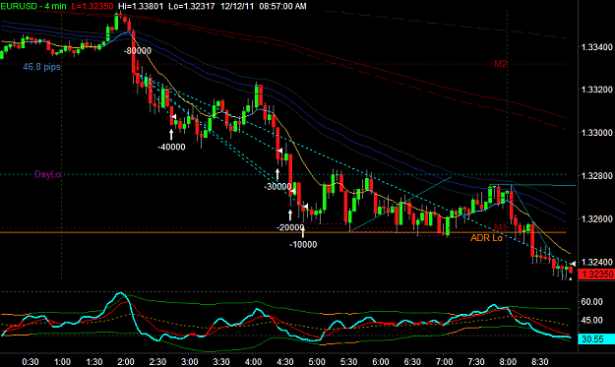This screenshot has width=615, height=367.
Task: Click the 08:57:00 AM timestamp
Action: point(282,6)
